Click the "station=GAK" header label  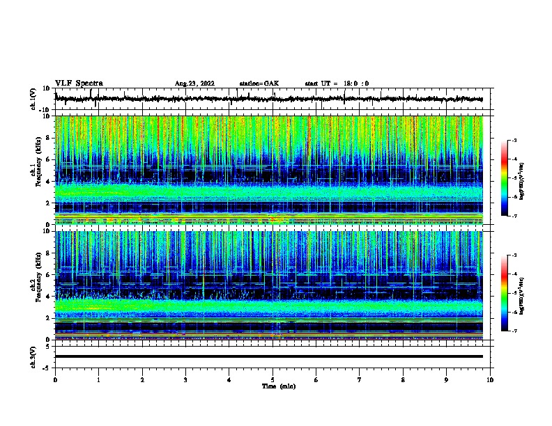coord(259,84)
